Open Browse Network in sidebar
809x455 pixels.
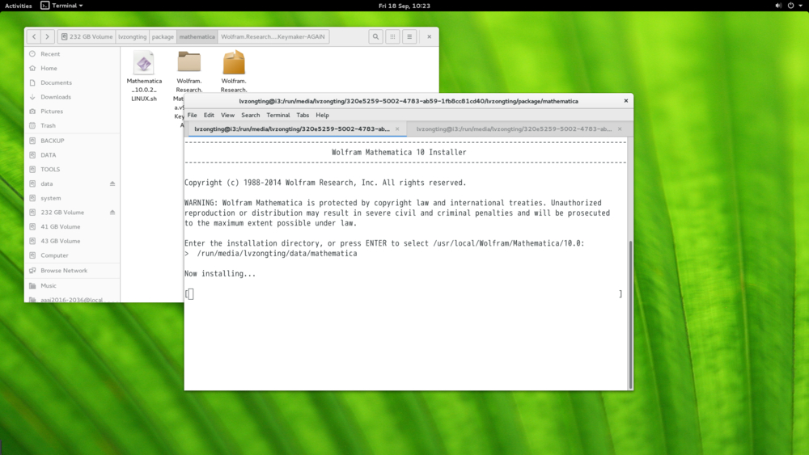click(x=72, y=271)
